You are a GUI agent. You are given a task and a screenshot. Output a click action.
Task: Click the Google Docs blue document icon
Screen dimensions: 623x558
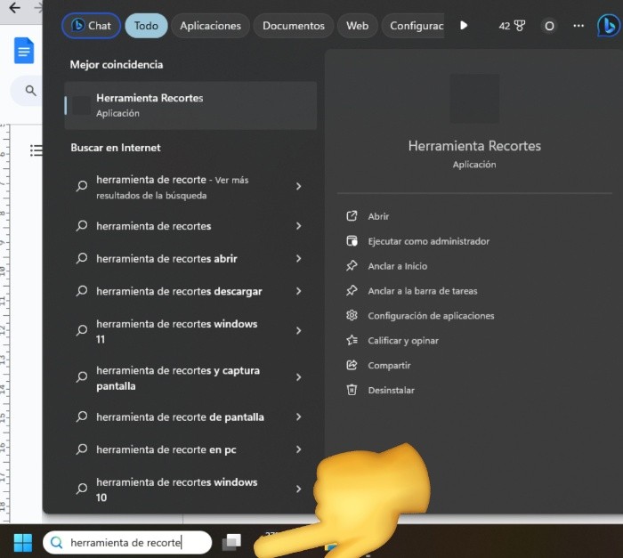24,51
